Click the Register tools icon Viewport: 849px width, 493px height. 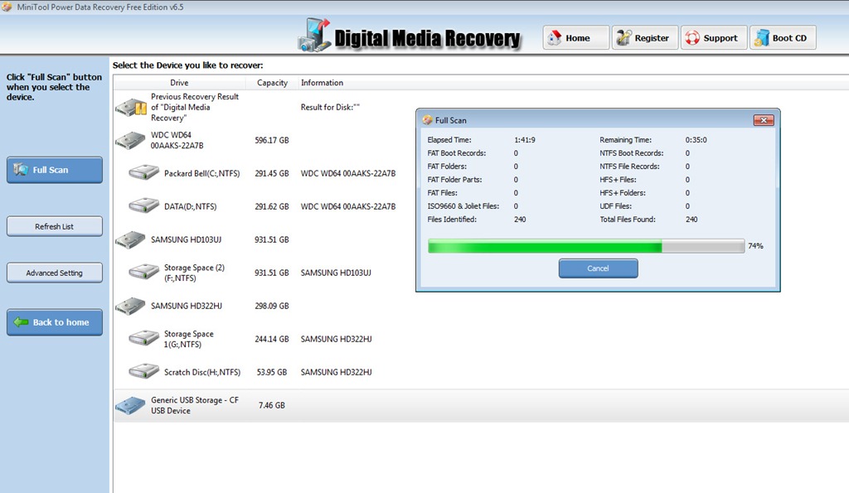coord(623,38)
